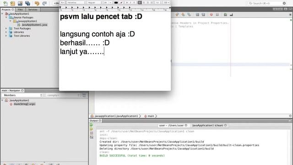This screenshot has height=165, width=293.
Task: Click the Stop Macro Recording icon
Action: [x=217, y=15]
